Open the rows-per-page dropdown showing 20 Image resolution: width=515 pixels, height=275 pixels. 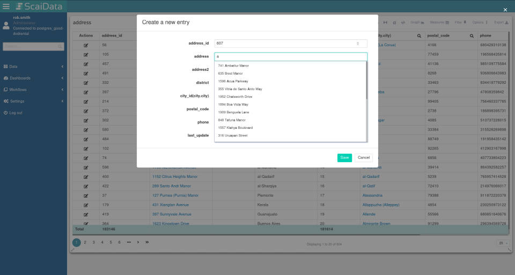[x=503, y=243]
